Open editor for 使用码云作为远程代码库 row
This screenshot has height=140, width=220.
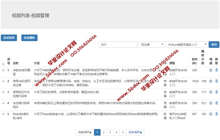pyautogui.click(x=211, y=92)
